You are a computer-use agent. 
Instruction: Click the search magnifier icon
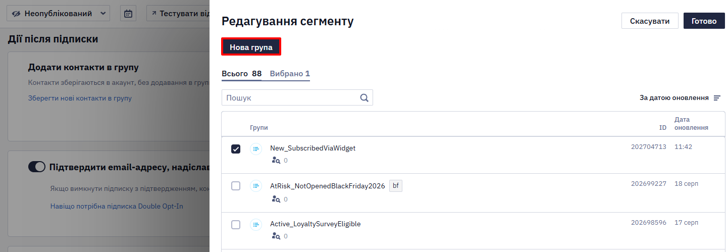365,98
